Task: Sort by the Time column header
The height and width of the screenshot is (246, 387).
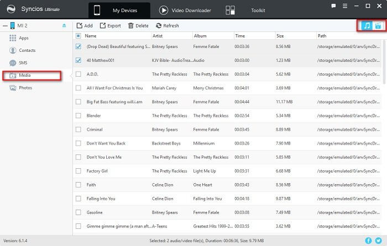Action: (x=240, y=36)
